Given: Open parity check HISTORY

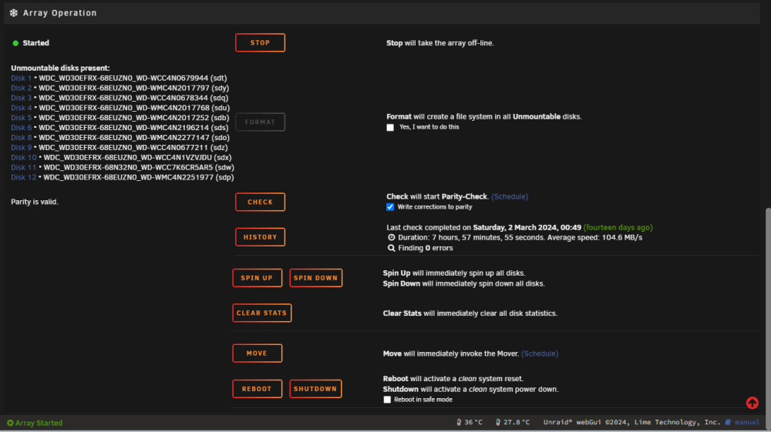Looking at the screenshot, I should (260, 237).
